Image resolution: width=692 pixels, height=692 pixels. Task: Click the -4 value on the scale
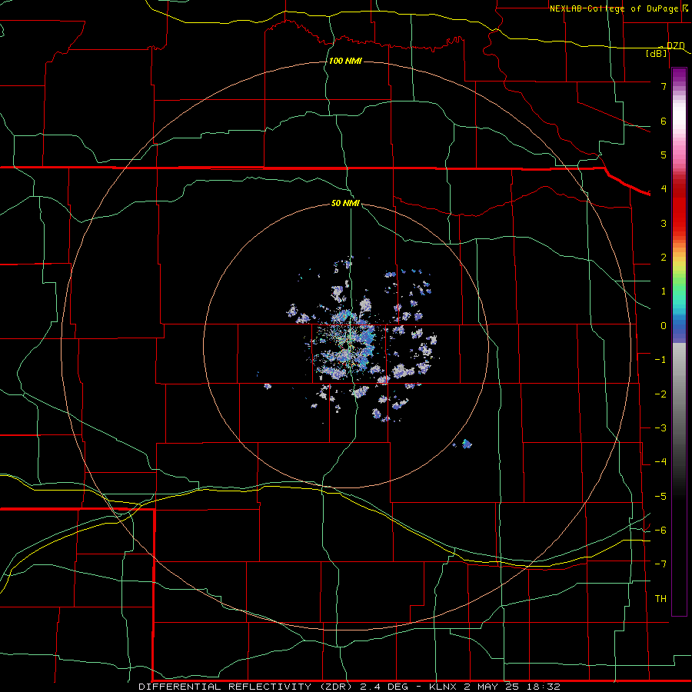coord(660,461)
